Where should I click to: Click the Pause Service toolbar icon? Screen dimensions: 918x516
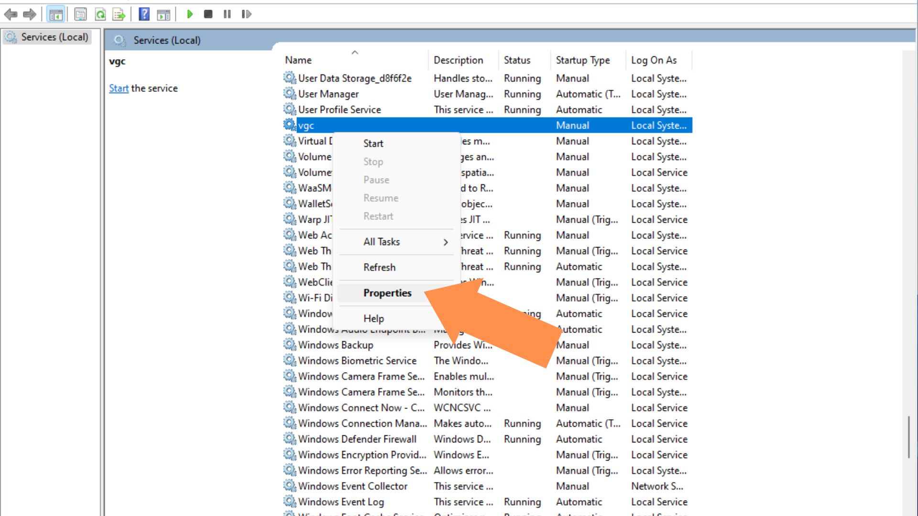pyautogui.click(x=227, y=14)
